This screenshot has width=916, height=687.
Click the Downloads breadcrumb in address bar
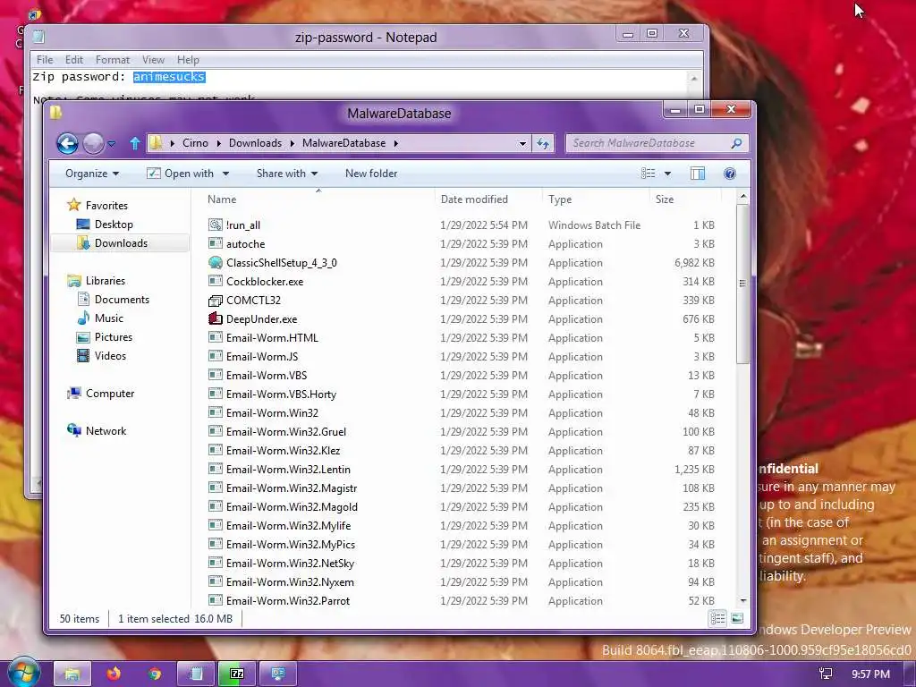pos(255,143)
